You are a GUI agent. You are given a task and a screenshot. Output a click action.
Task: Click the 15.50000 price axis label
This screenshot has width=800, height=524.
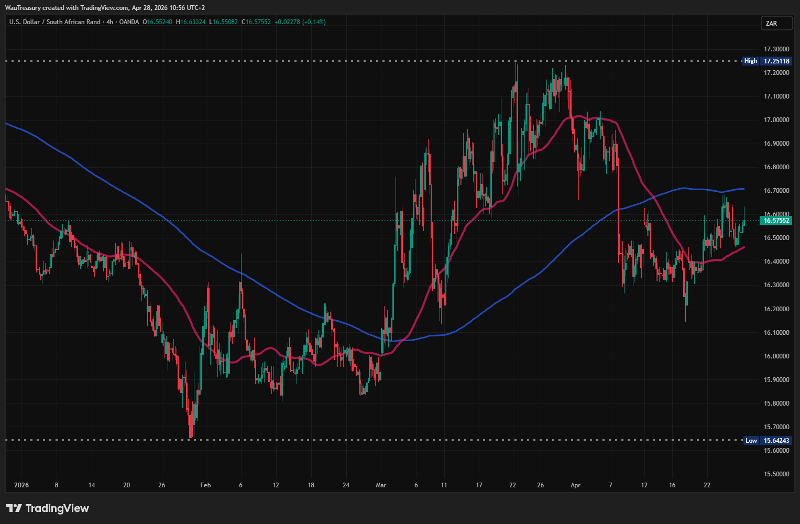click(776, 474)
